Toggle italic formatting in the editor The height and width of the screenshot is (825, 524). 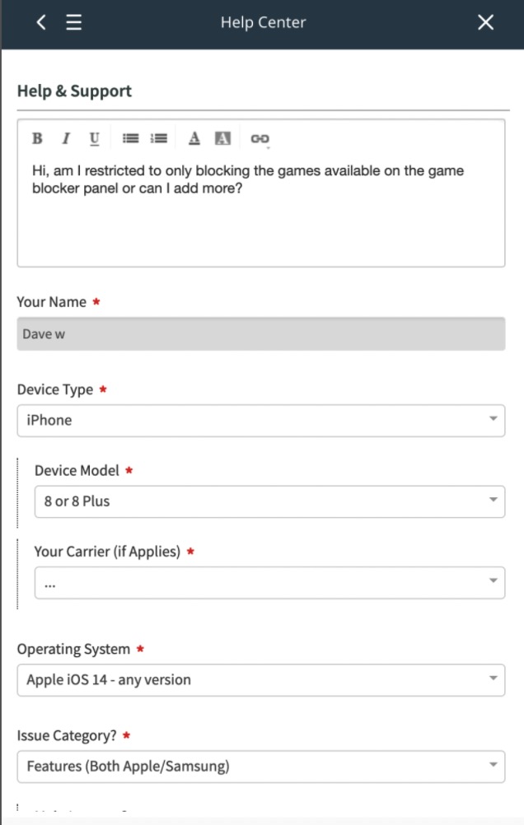tap(66, 138)
